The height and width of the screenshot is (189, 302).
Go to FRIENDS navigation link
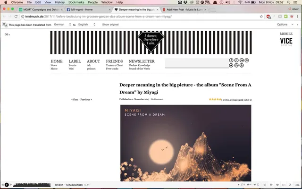[114, 61]
